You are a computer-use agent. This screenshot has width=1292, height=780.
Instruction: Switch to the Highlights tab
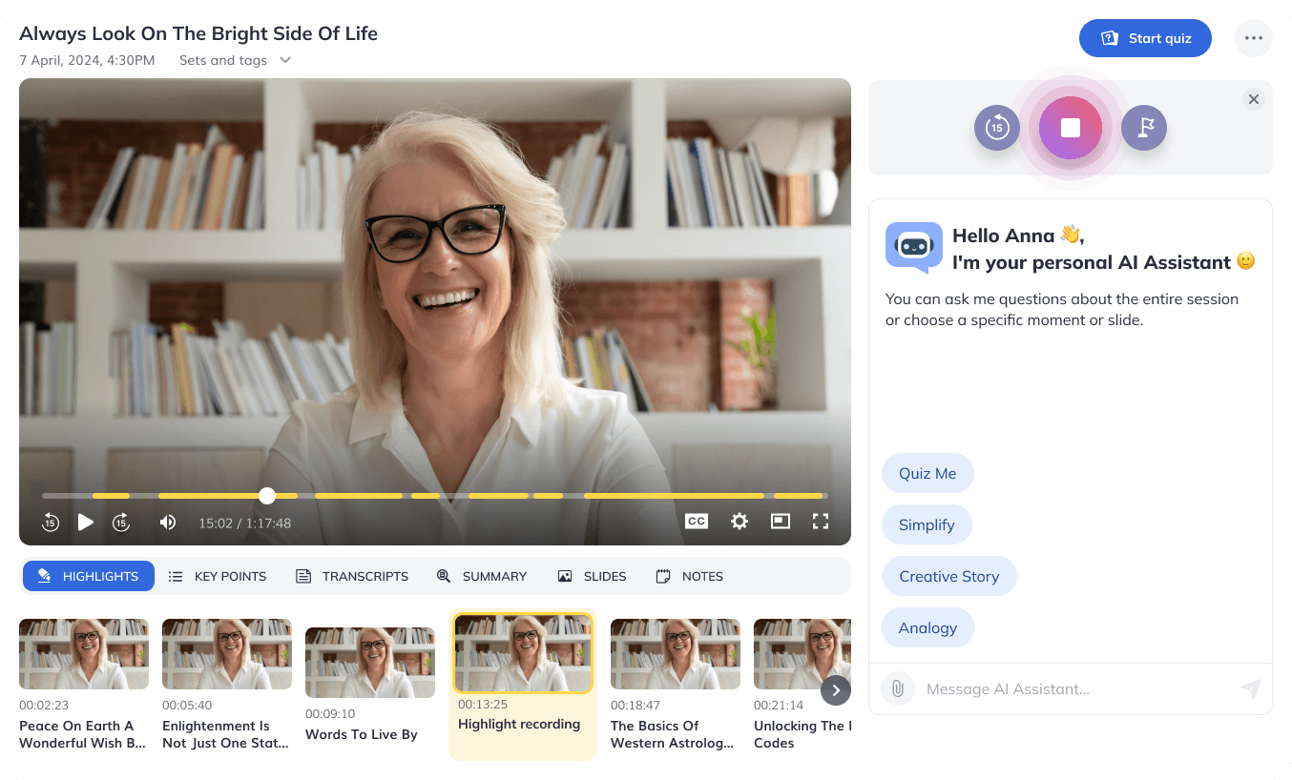[x=89, y=576]
